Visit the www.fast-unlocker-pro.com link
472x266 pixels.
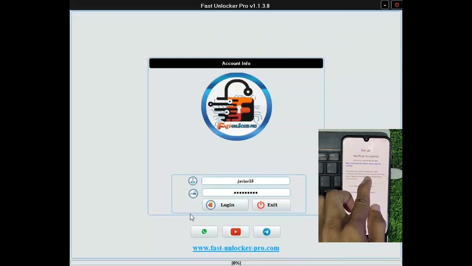pos(236,248)
